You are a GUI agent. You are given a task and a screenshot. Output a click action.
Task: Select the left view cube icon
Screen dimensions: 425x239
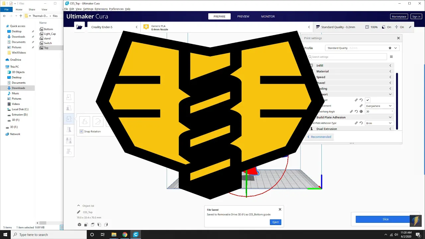[x=99, y=225]
